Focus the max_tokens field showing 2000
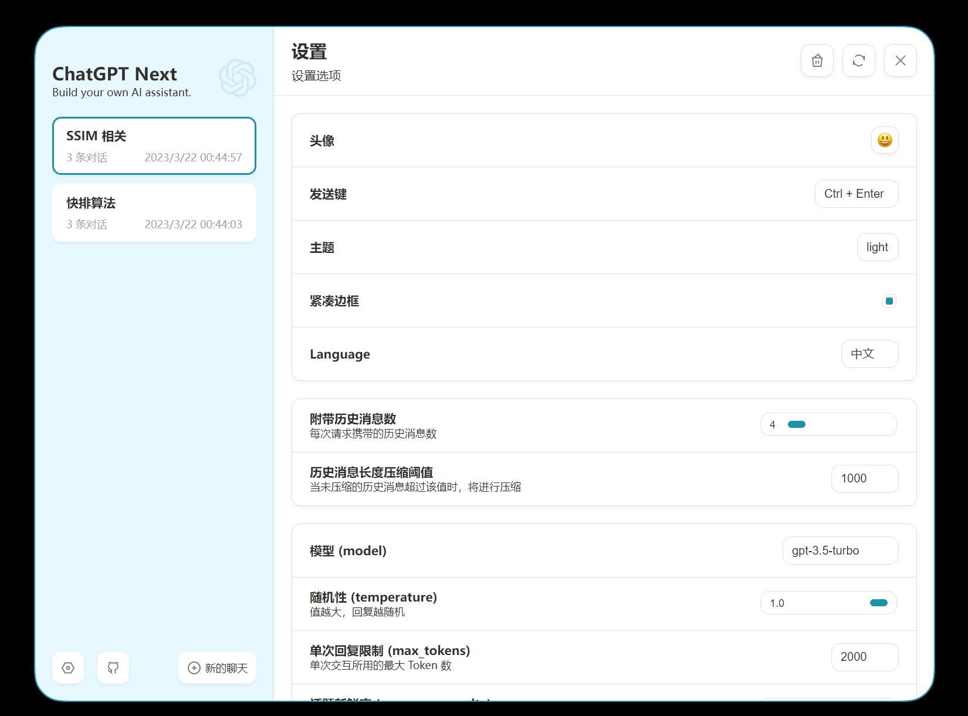This screenshot has width=968, height=716. click(x=865, y=657)
